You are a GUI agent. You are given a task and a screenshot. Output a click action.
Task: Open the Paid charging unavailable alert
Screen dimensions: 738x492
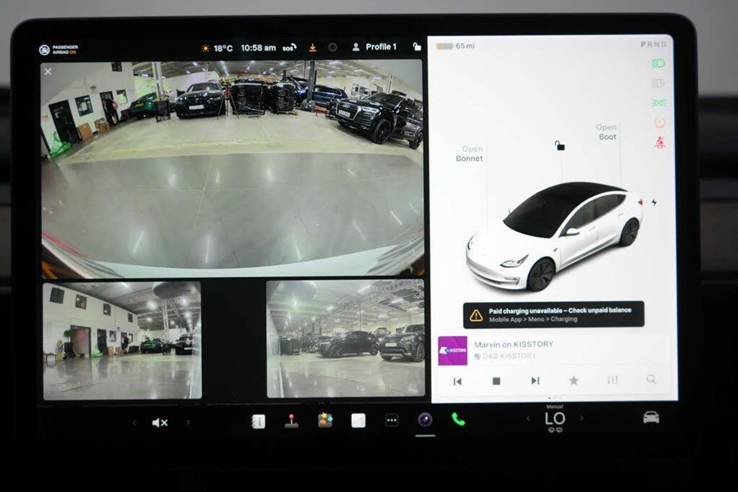[x=553, y=314]
